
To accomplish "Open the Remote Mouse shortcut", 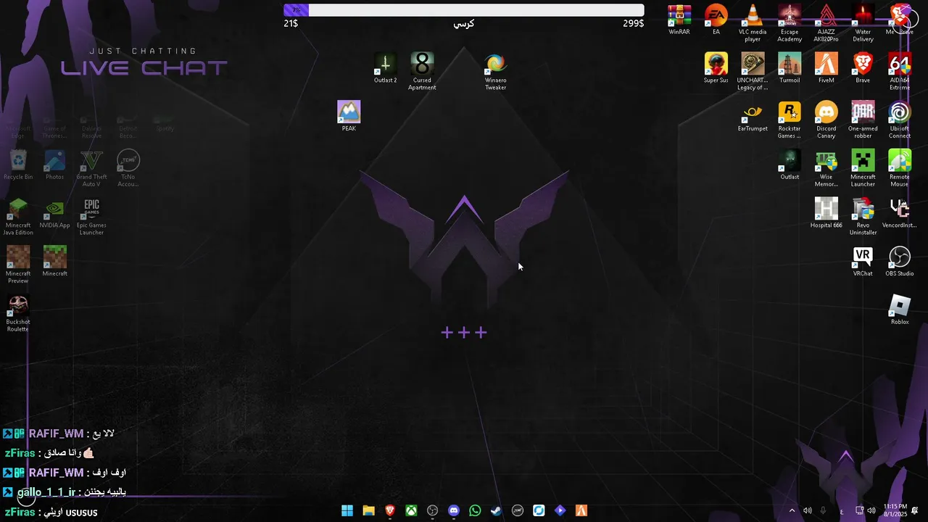I will 900,168.
